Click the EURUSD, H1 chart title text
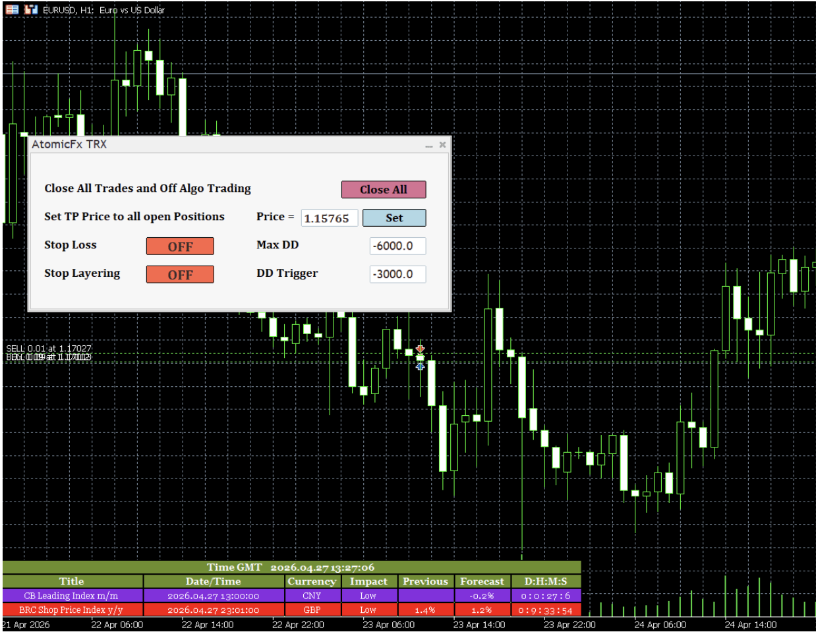Screen dimensions: 816x634 click(x=103, y=10)
